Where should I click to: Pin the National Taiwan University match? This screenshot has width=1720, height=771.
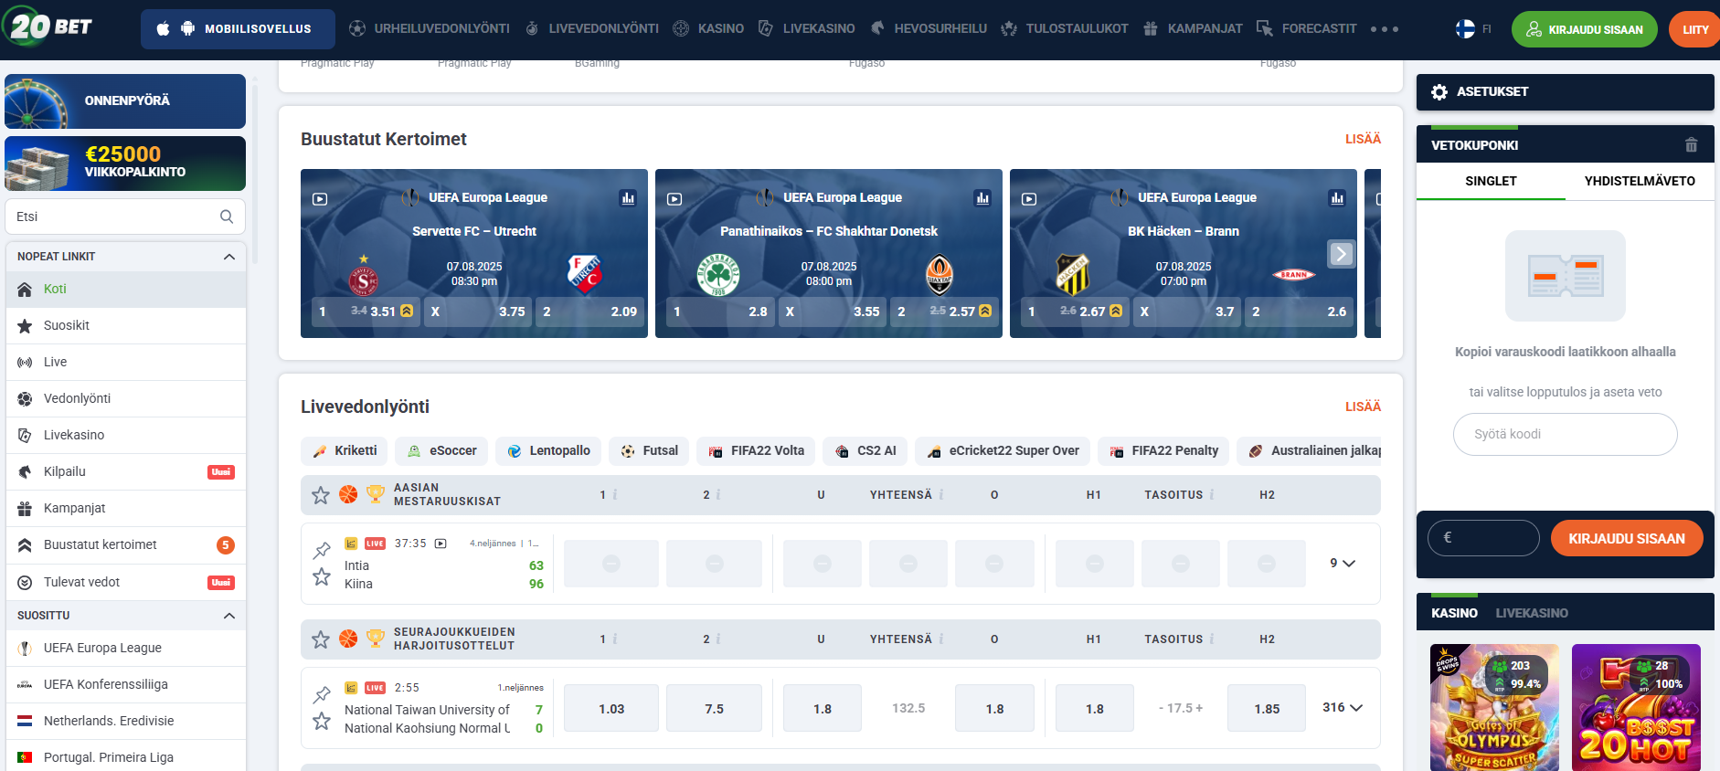coord(322,695)
